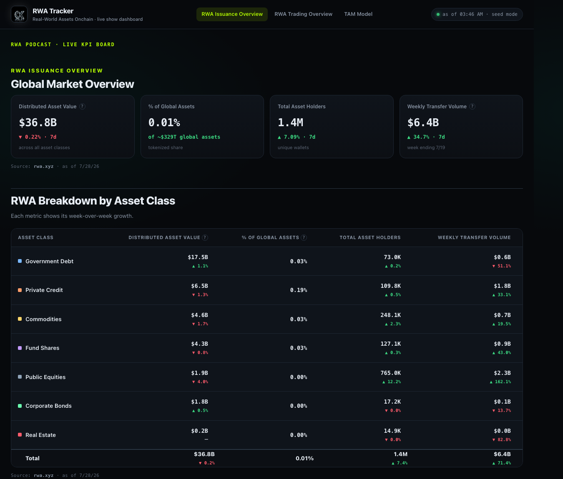Click $4.6B value for Commodities
563x479 pixels.
click(x=200, y=315)
